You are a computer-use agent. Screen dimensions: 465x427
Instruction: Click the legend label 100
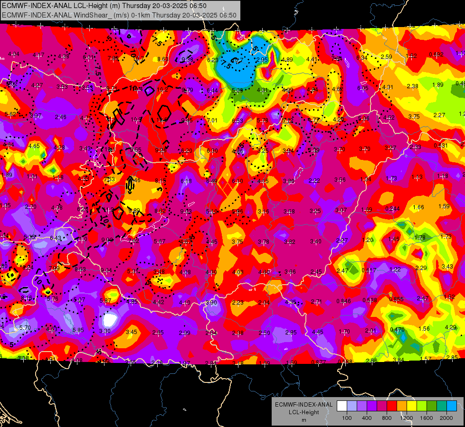click(x=347, y=418)
